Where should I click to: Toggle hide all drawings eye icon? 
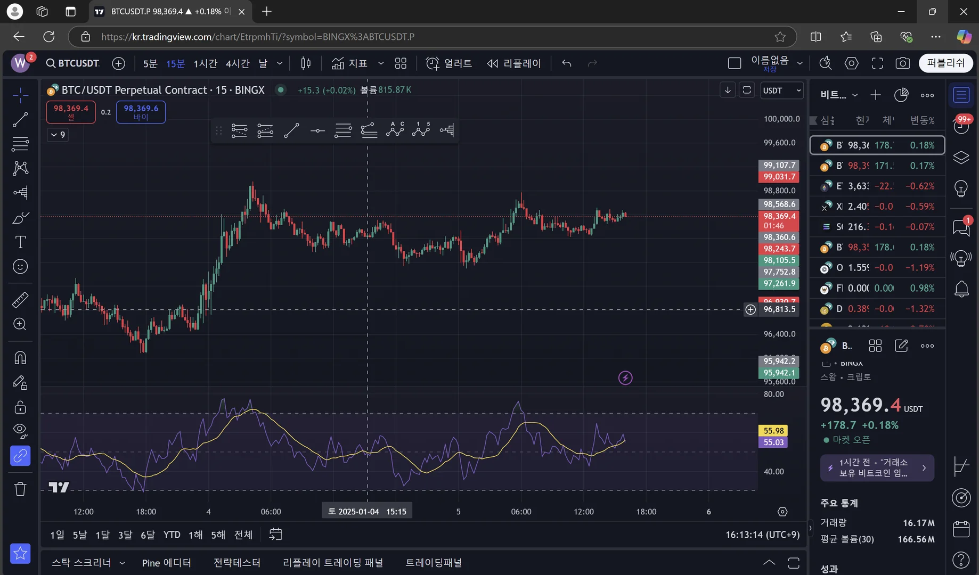(x=20, y=431)
